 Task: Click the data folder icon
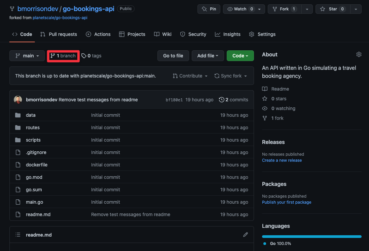pos(18,115)
